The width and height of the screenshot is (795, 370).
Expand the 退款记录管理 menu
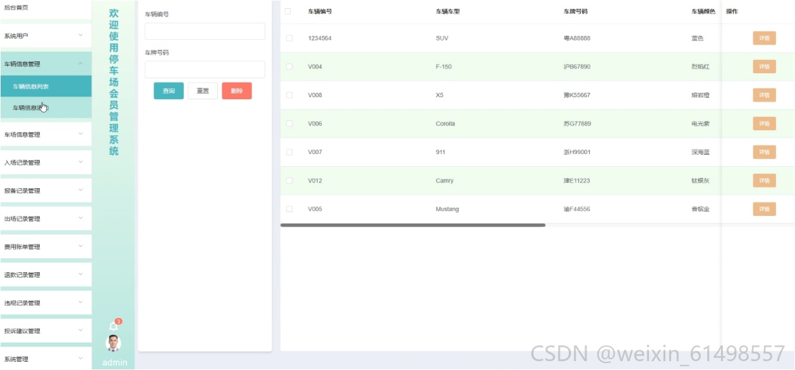(46, 275)
